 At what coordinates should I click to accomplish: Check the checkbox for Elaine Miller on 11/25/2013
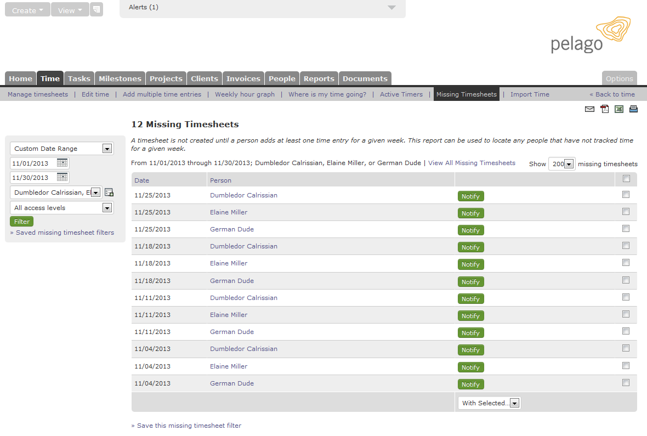(626, 211)
